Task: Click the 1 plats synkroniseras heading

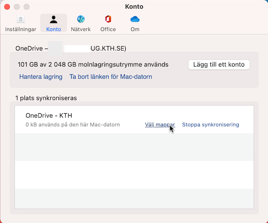Action: coord(46,98)
